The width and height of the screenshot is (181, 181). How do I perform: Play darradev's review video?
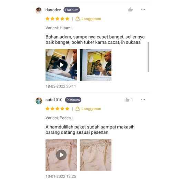point(61,65)
